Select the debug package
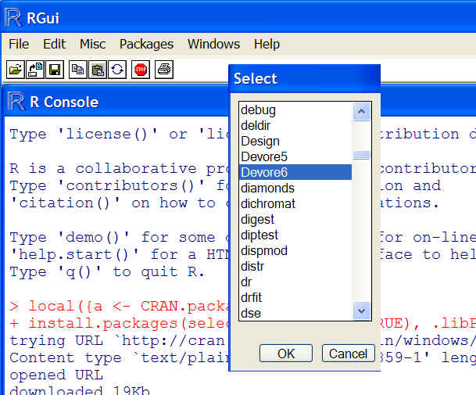The height and width of the screenshot is (395, 476). tap(295, 110)
